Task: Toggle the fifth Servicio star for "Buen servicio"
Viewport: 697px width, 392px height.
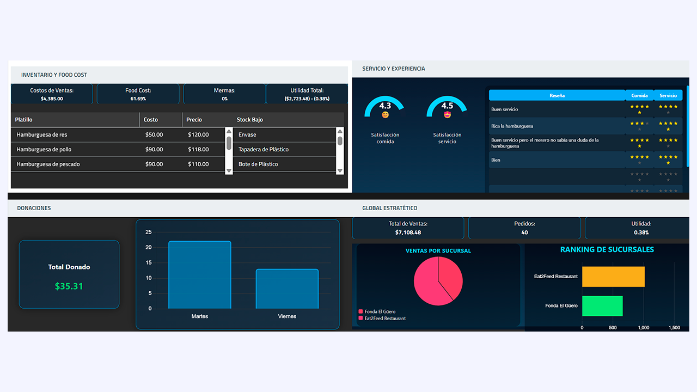Action: click(x=667, y=112)
